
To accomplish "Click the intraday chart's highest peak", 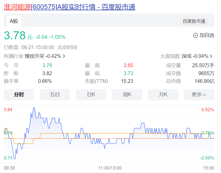I will (x=34, y=108).
